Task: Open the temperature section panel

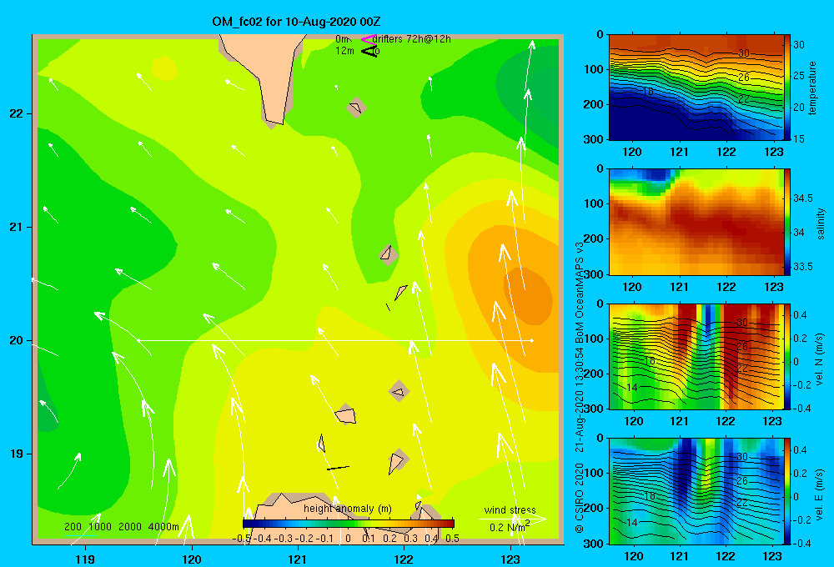Action: coord(696,88)
